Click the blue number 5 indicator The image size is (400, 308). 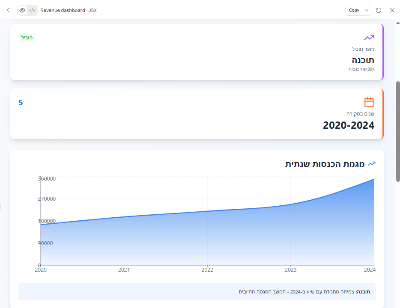coord(21,103)
